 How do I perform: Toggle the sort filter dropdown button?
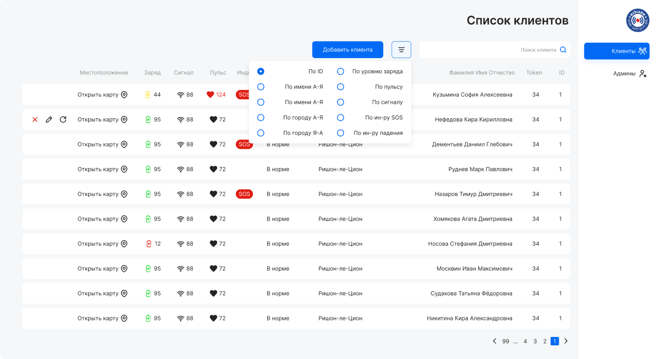click(401, 50)
